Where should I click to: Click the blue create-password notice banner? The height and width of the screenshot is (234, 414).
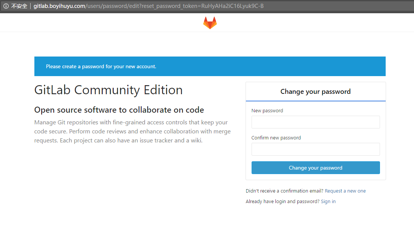click(x=210, y=66)
